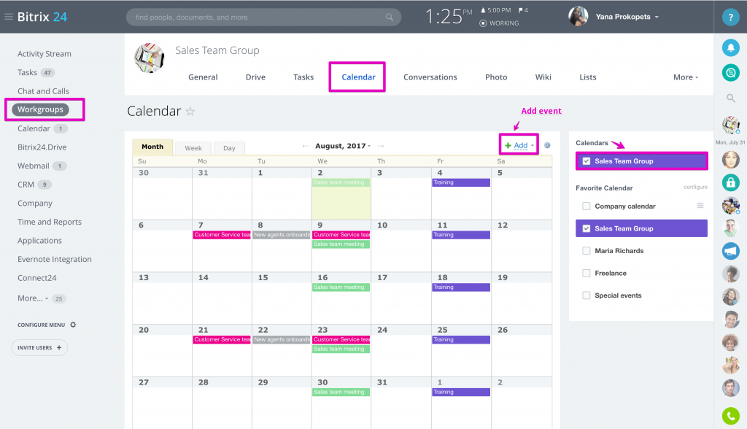Open calendar settings gear next to Add
Screen dimensions: 747x429
(547, 145)
